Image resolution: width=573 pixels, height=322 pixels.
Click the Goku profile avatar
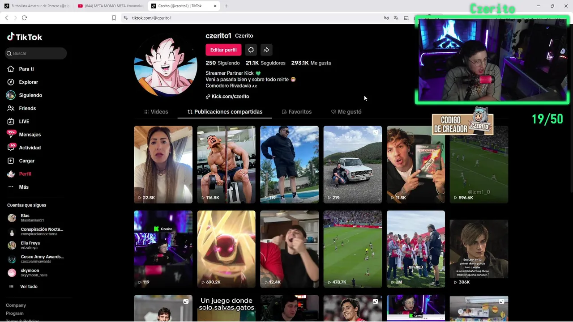tap(166, 65)
